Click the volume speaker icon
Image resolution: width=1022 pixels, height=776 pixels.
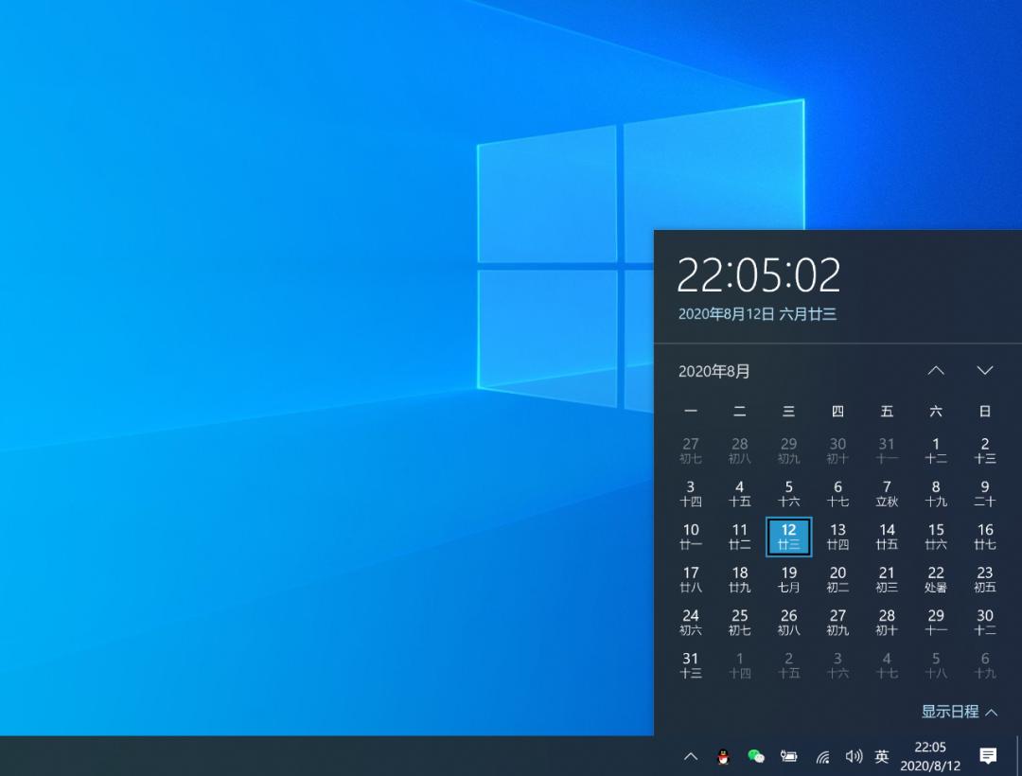[x=853, y=757]
